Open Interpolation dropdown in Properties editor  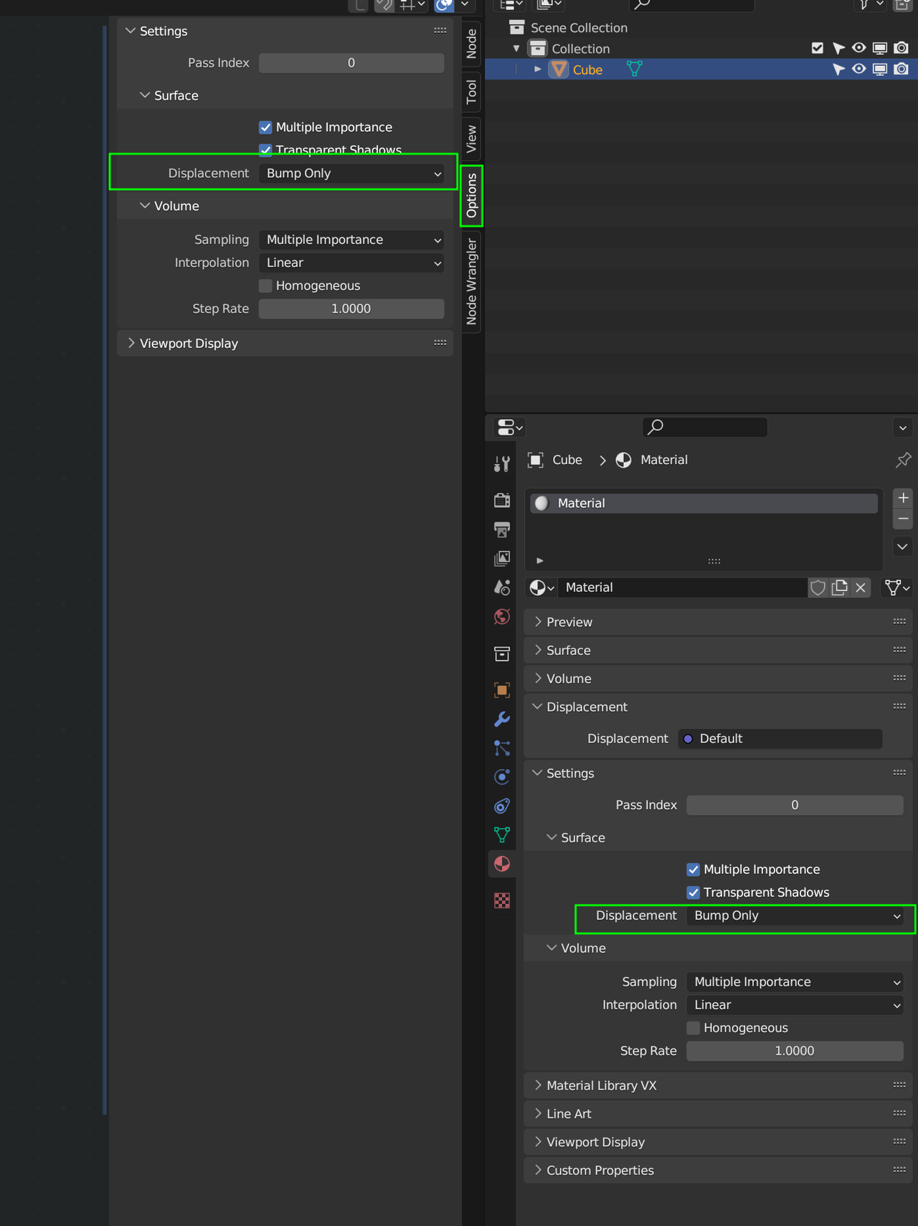click(795, 1005)
